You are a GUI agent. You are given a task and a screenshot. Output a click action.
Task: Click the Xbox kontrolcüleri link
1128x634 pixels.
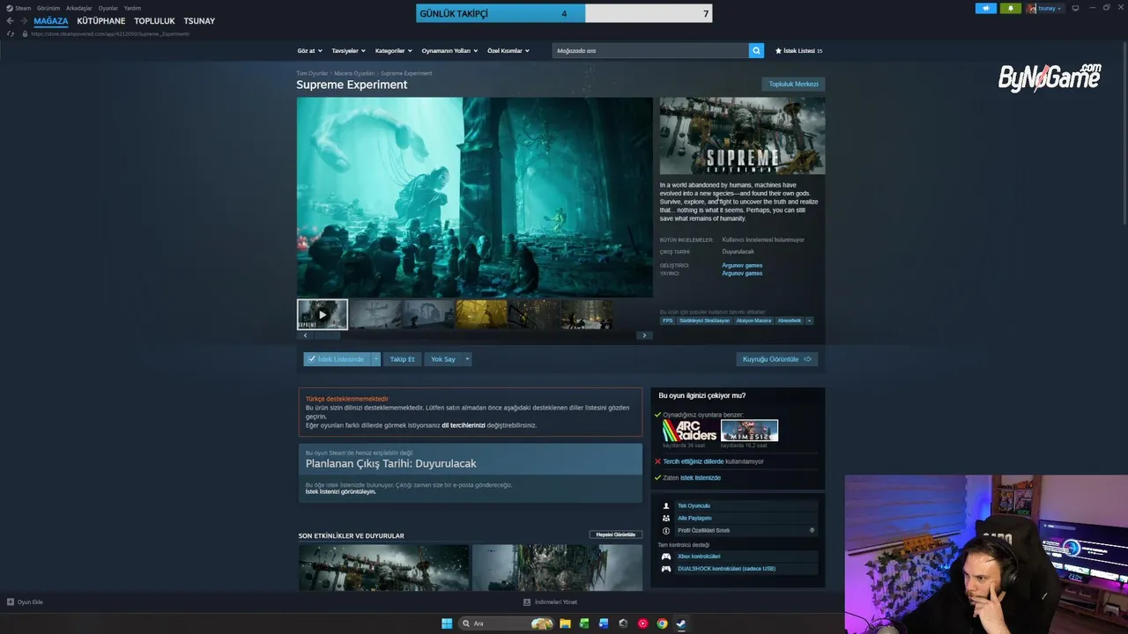click(x=699, y=557)
